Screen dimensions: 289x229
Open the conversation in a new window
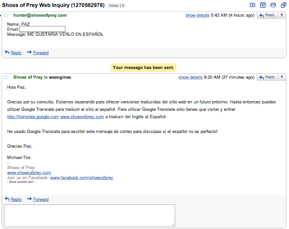[x=284, y=5]
